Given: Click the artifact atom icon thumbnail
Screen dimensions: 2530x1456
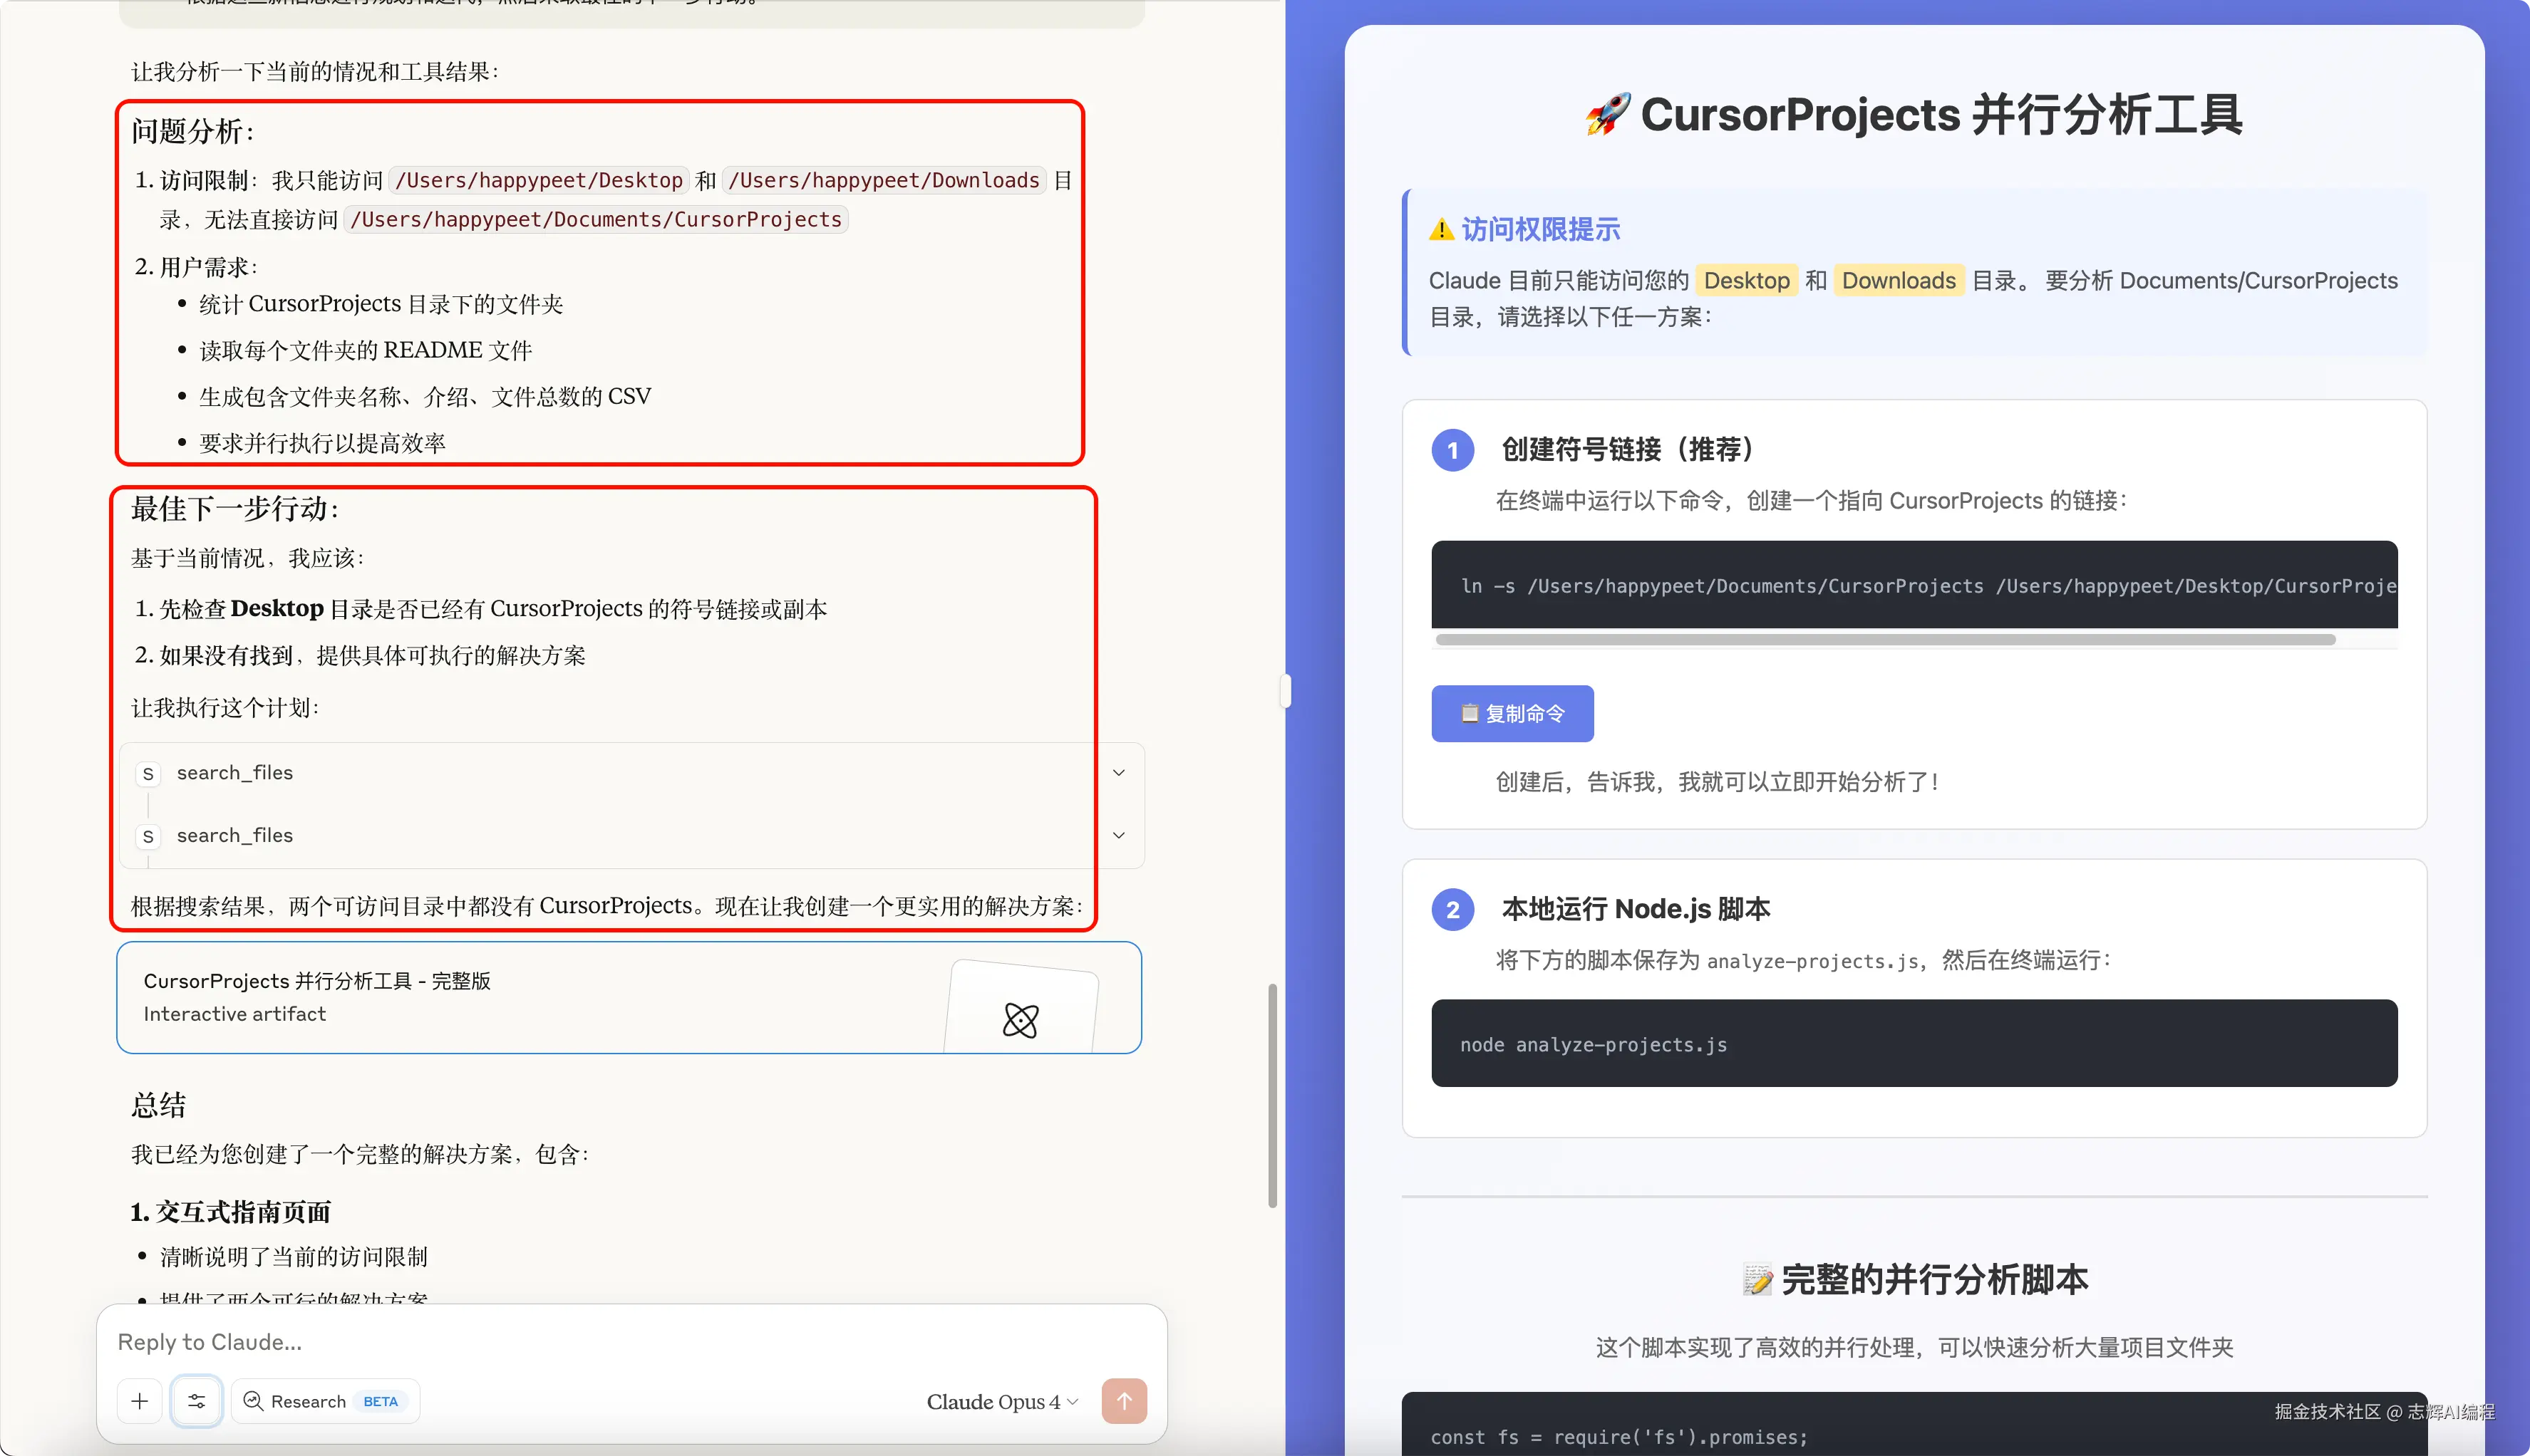Looking at the screenshot, I should [x=1021, y=1020].
